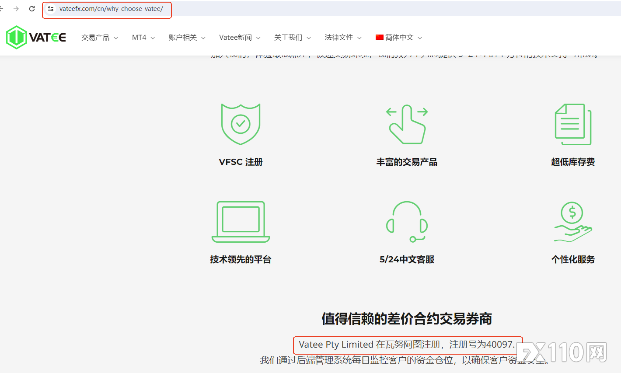Select the 技术领先的平台 label
The height and width of the screenshot is (373, 621).
[x=241, y=259]
